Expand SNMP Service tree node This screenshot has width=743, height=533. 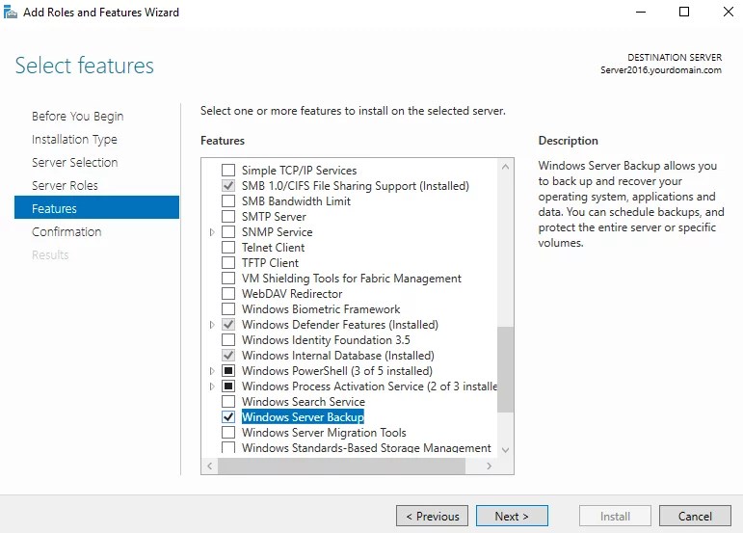click(212, 232)
